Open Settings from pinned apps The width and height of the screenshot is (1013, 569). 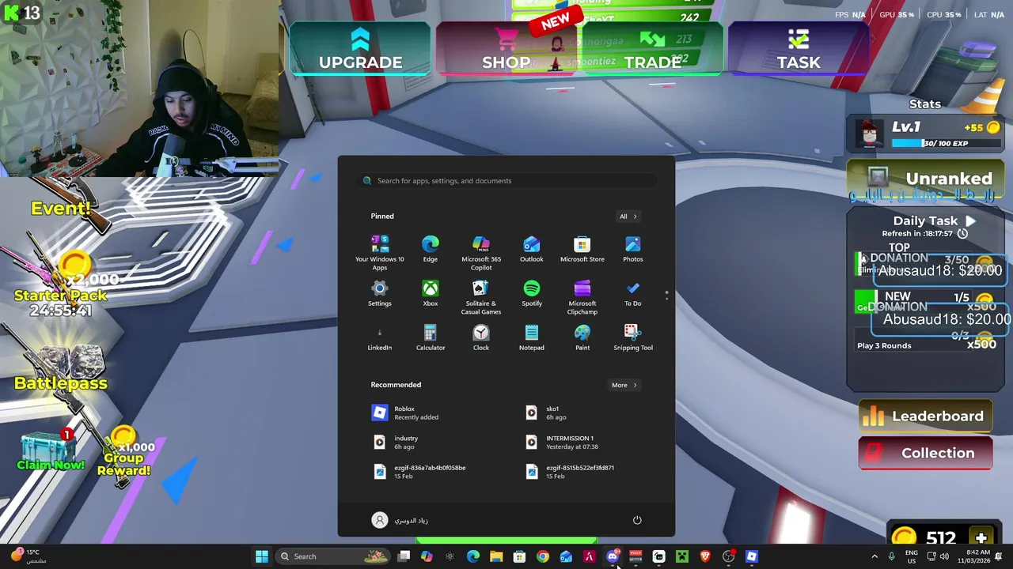click(380, 293)
